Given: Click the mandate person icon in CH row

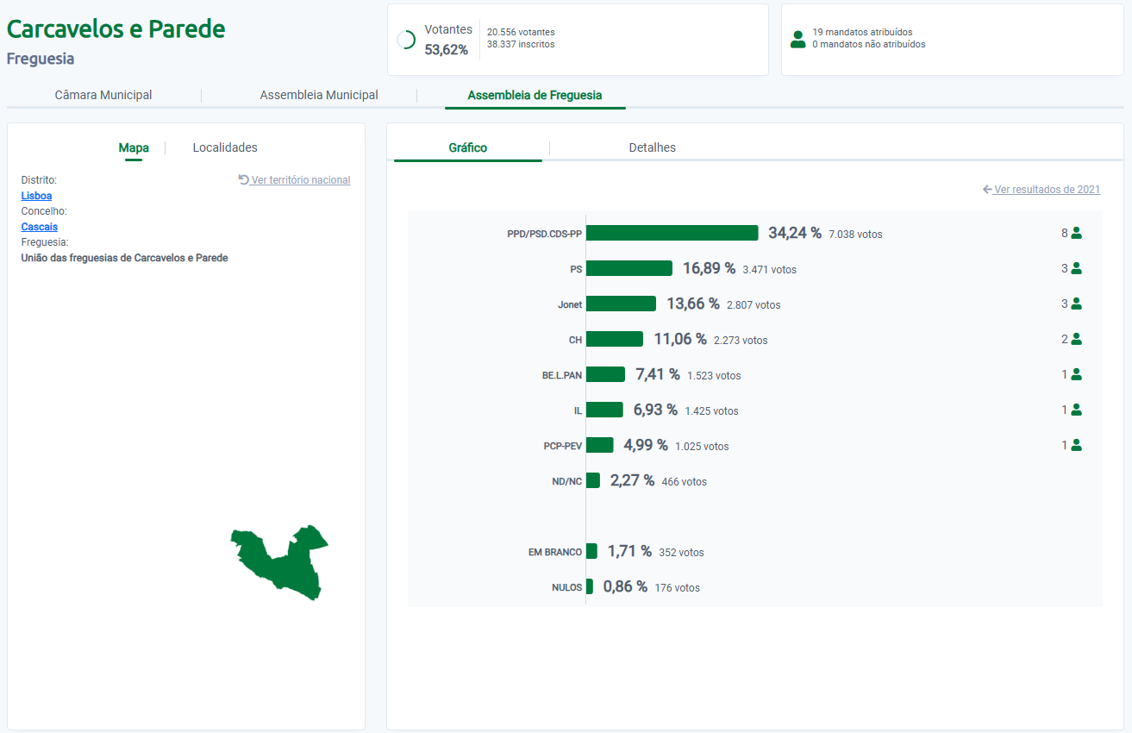Looking at the screenshot, I should pyautogui.click(x=1076, y=339).
